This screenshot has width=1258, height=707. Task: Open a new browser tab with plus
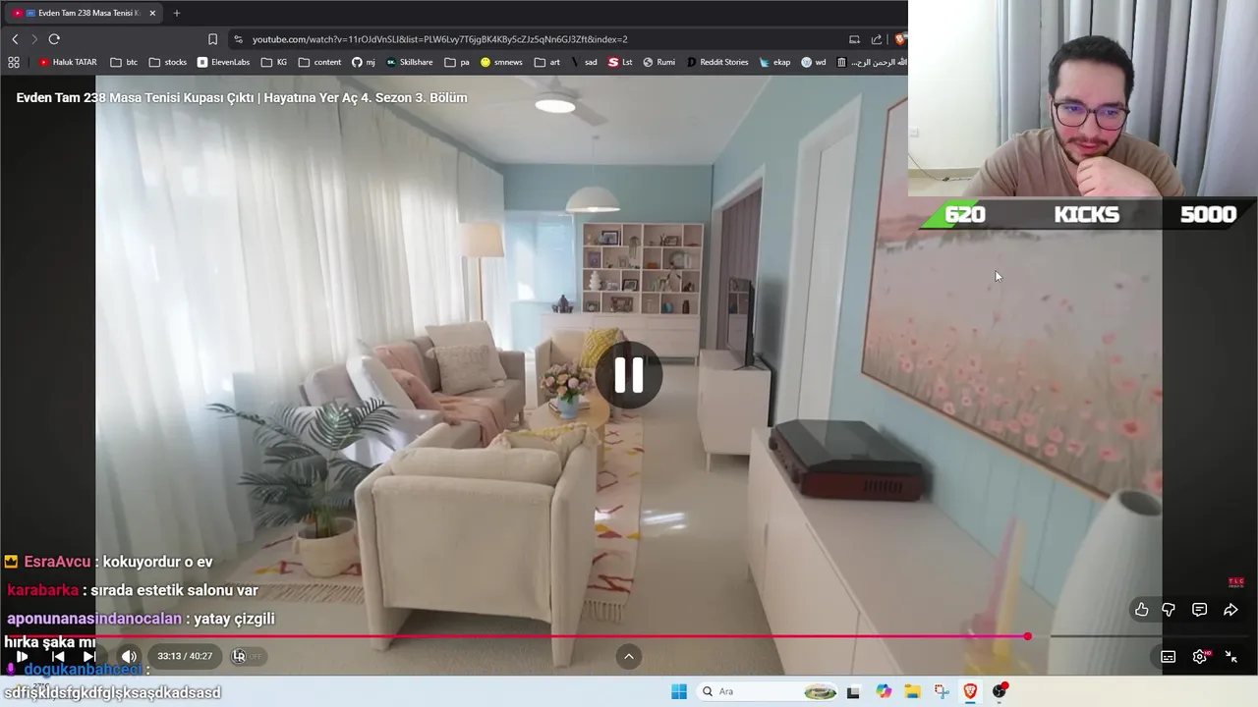click(x=177, y=13)
